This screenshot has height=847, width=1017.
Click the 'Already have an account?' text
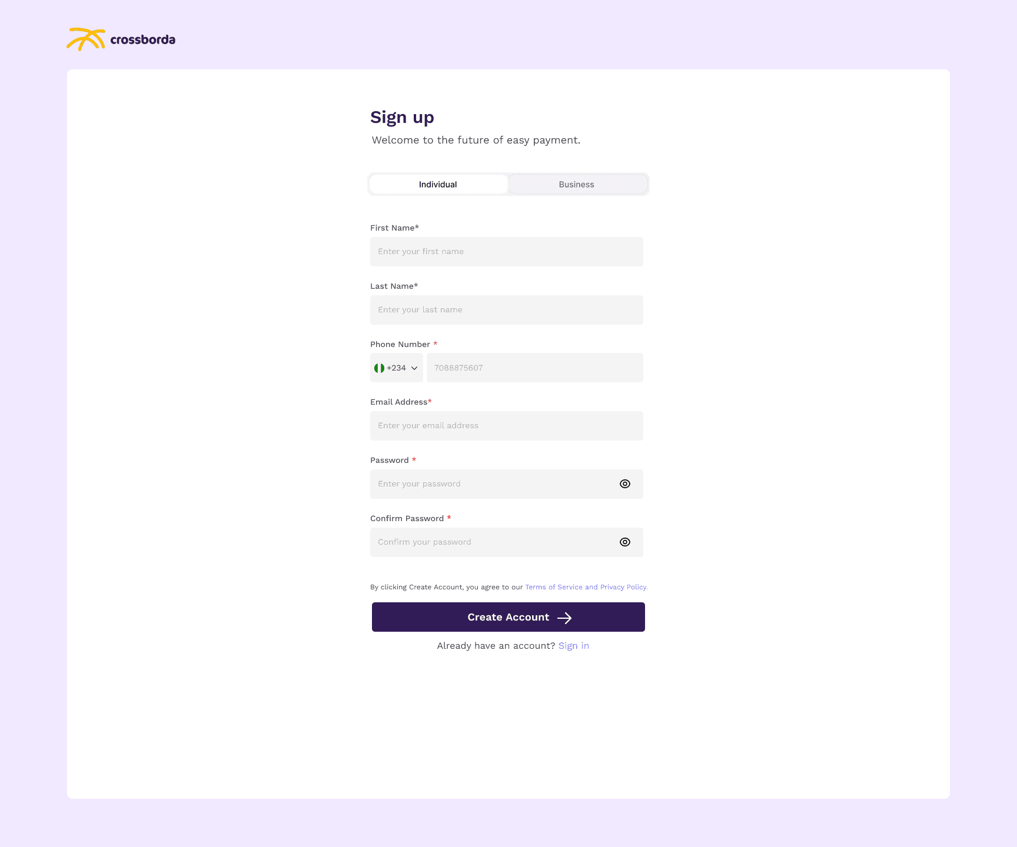(x=496, y=646)
